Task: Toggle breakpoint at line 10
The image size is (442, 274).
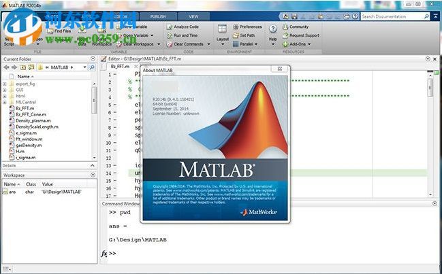Action: tap(115, 143)
